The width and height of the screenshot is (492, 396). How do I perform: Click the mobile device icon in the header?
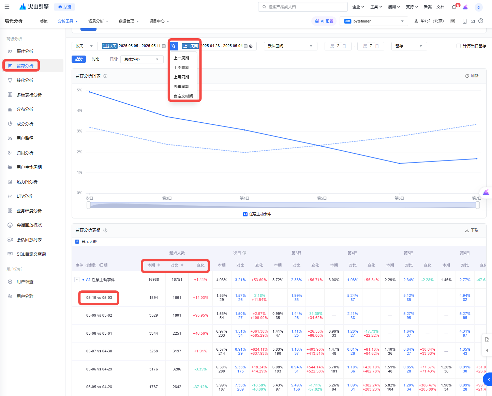pyautogui.click(x=464, y=21)
